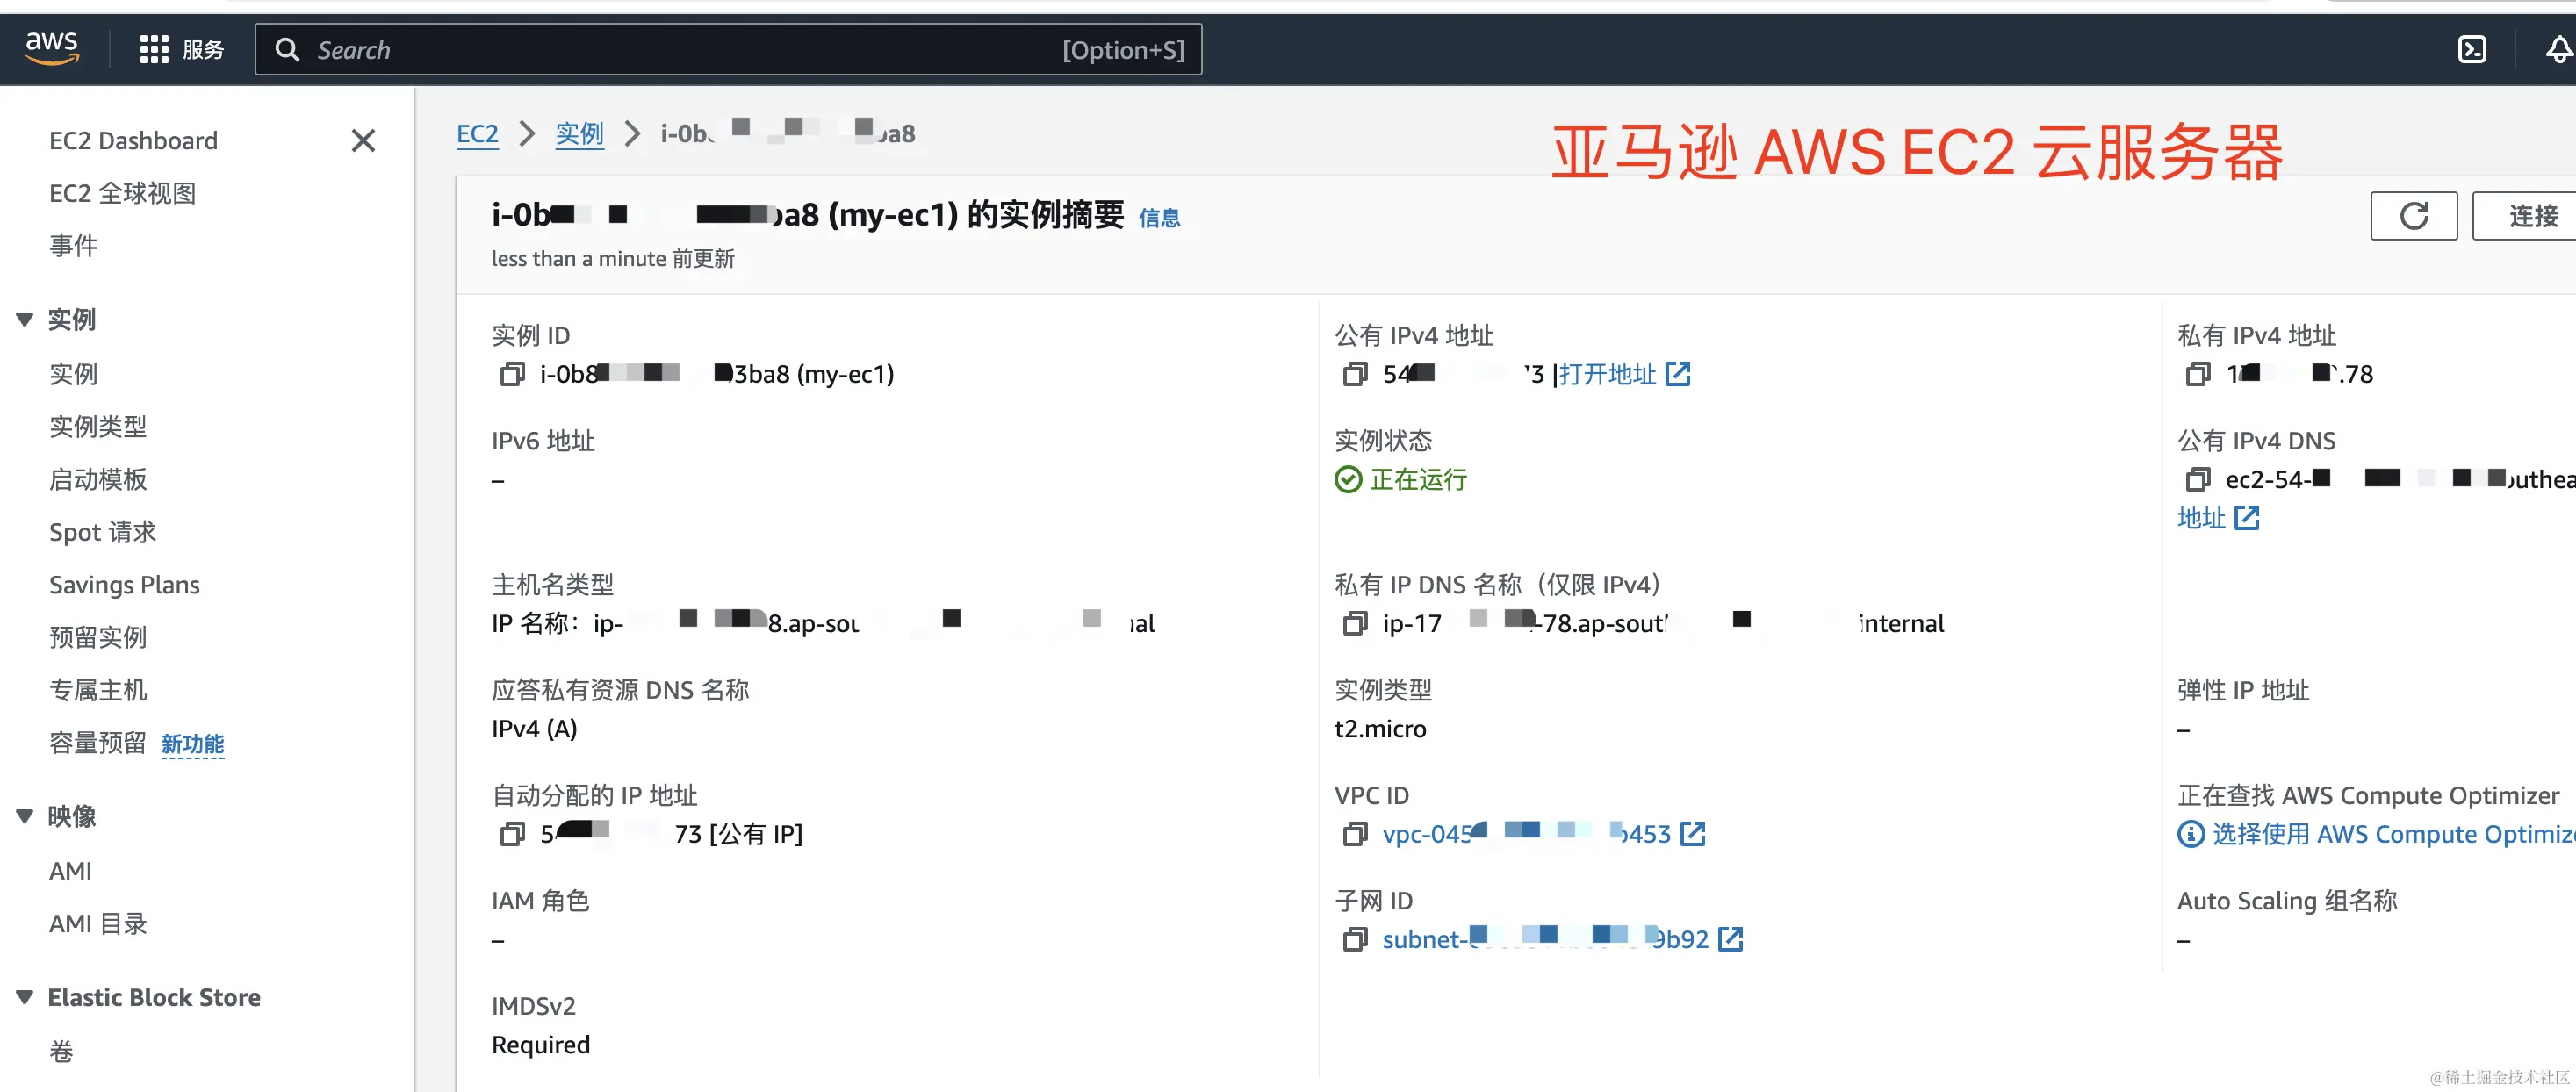This screenshot has height=1092, width=2576.
Task: Copy the 公有 IPv4 地址 value
Action: (x=1354, y=374)
